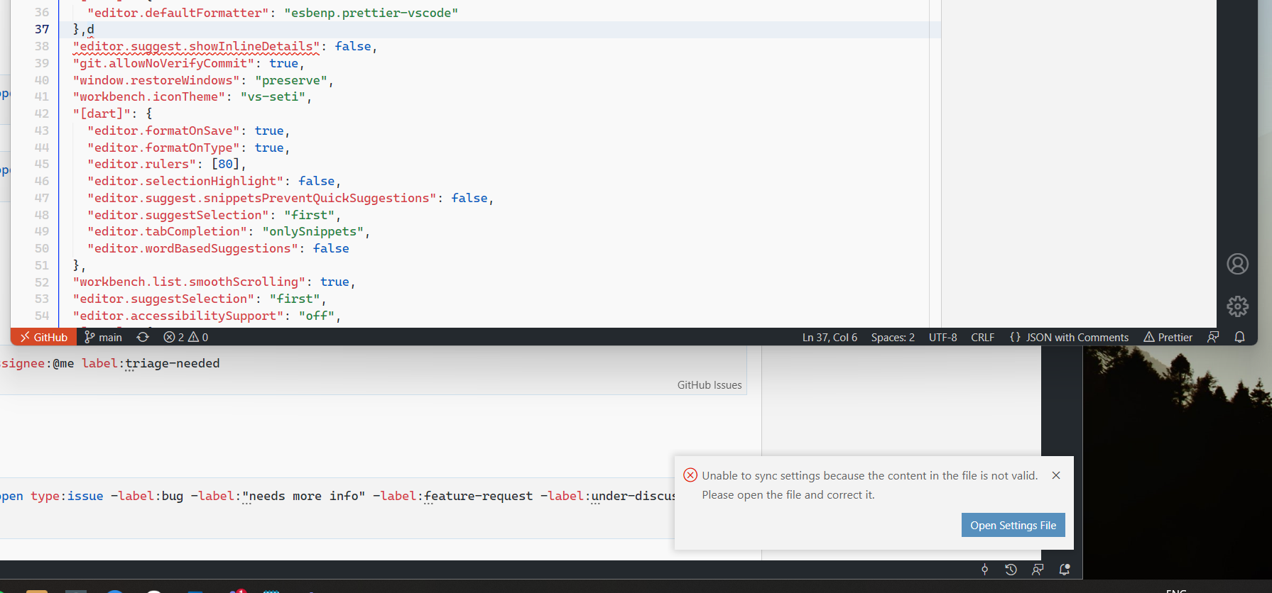Dismiss the sync settings error notification
The height and width of the screenshot is (593, 1272).
click(1056, 475)
